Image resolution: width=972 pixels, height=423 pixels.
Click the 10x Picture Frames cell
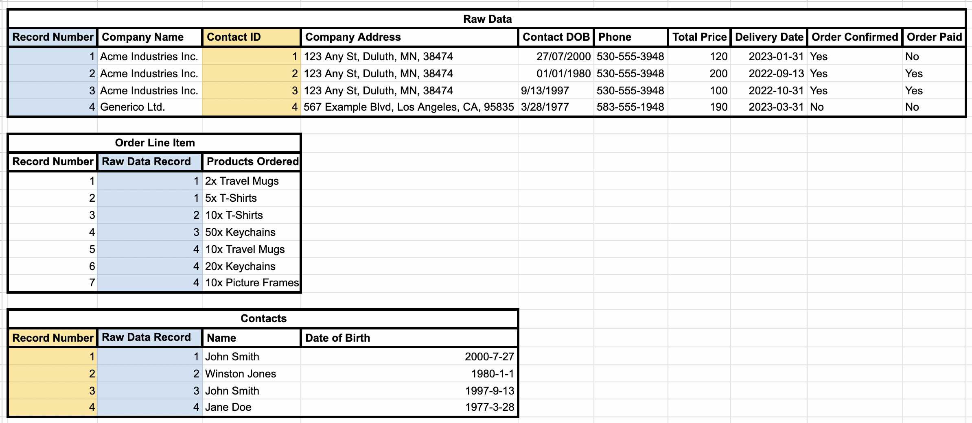pyautogui.click(x=252, y=283)
